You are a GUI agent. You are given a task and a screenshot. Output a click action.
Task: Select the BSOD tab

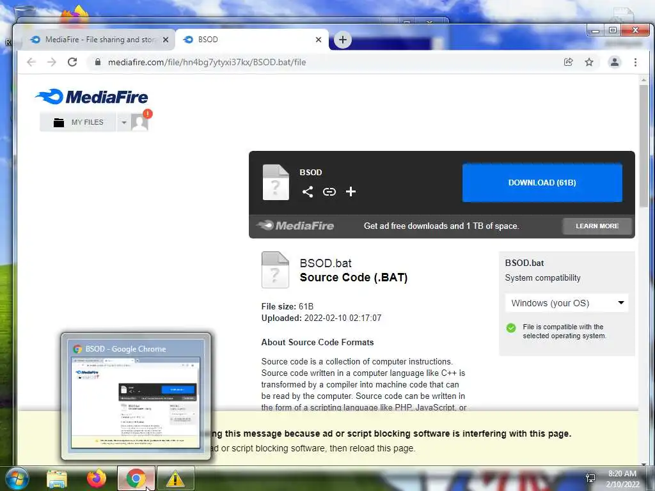tap(252, 40)
